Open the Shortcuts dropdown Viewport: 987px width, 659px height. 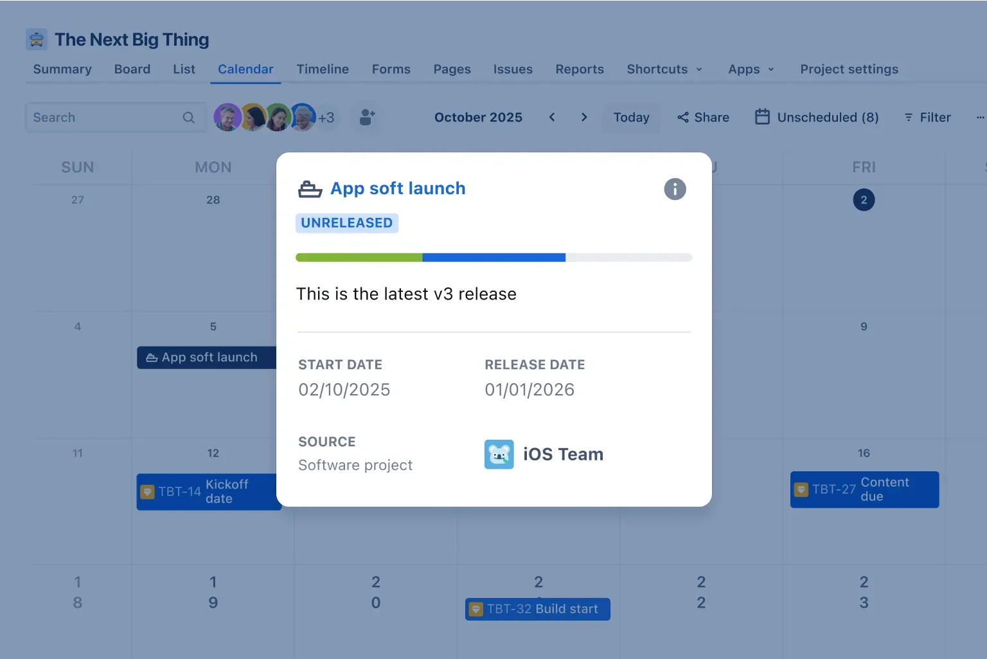pos(665,69)
